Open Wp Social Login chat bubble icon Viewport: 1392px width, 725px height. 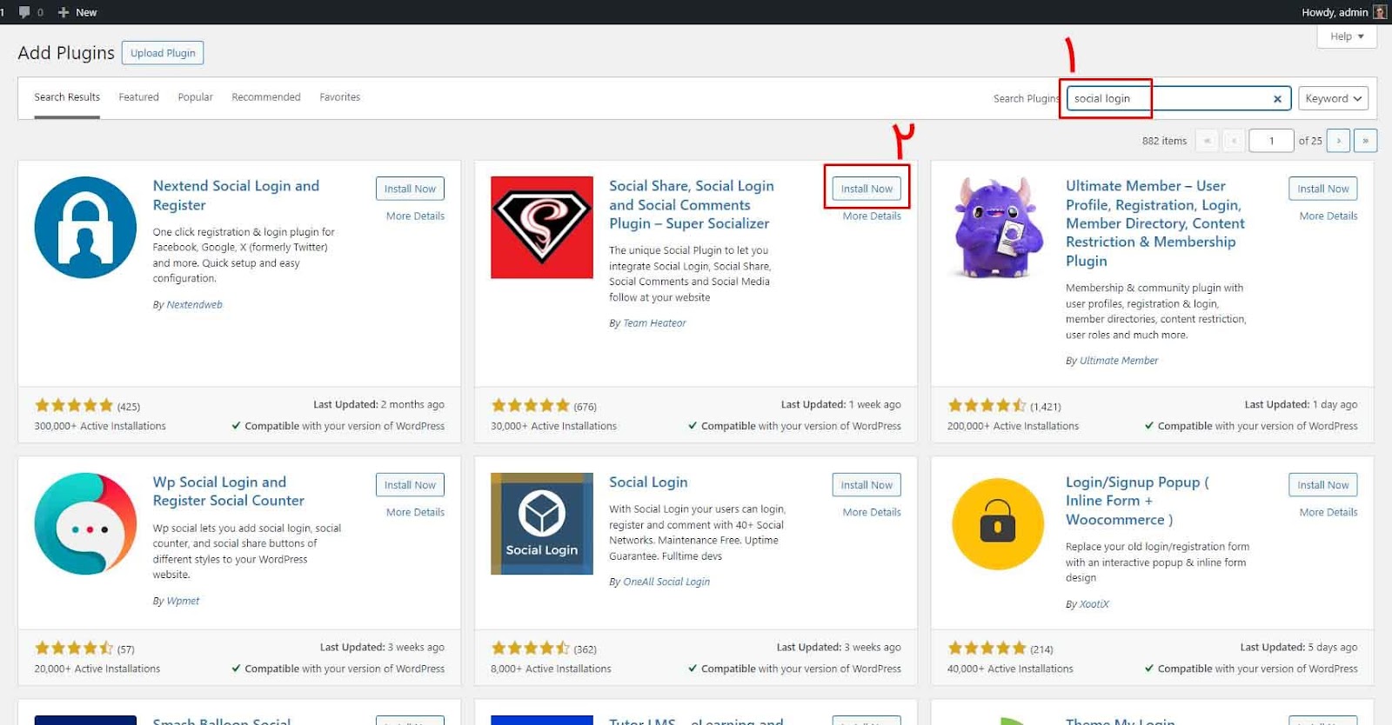coord(85,524)
